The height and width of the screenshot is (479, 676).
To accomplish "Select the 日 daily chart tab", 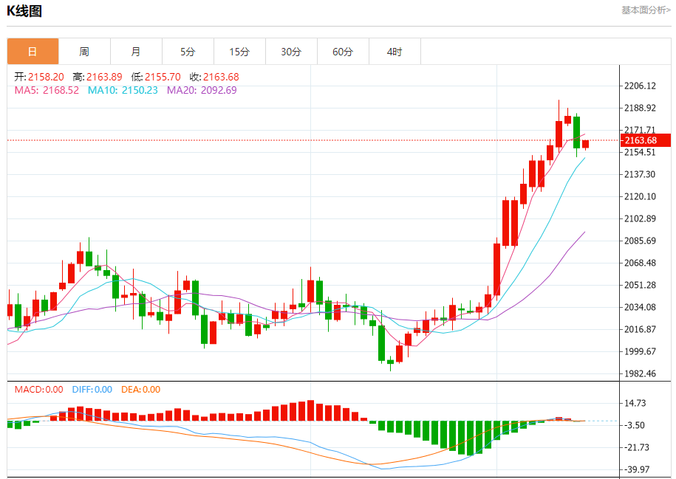I will coord(33,52).
